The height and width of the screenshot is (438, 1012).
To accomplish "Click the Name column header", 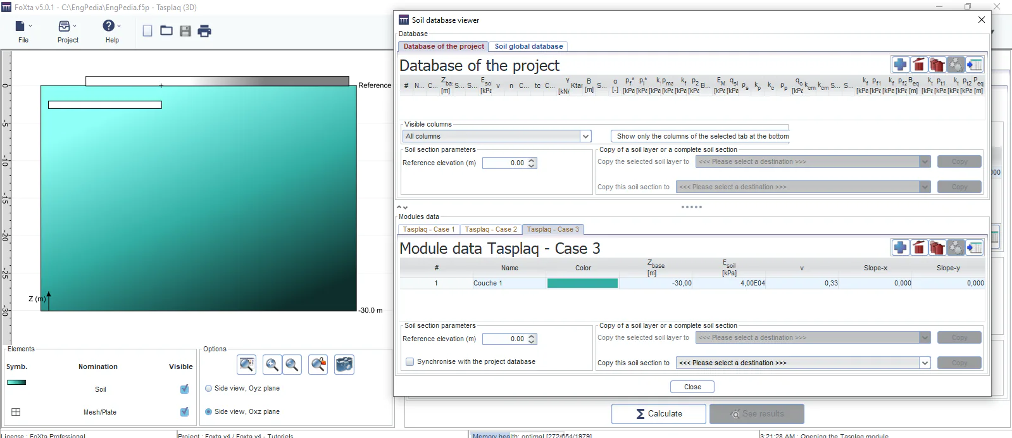I will 509,268.
